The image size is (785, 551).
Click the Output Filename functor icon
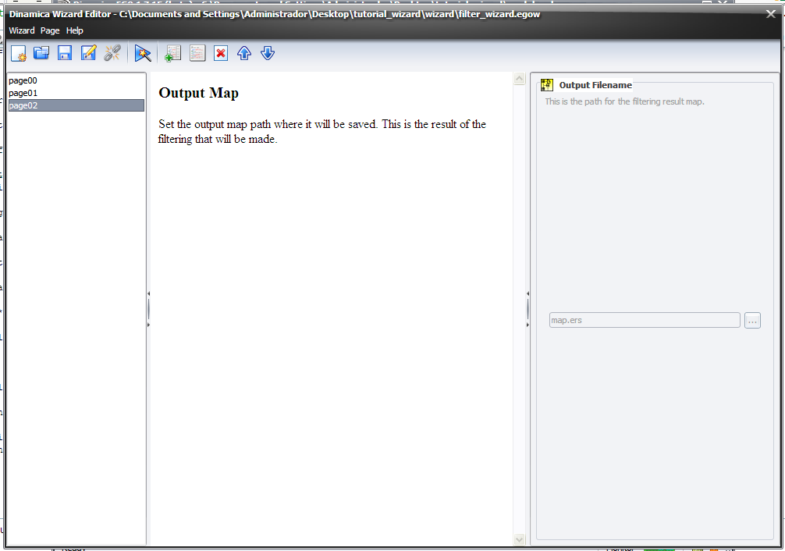[547, 85]
